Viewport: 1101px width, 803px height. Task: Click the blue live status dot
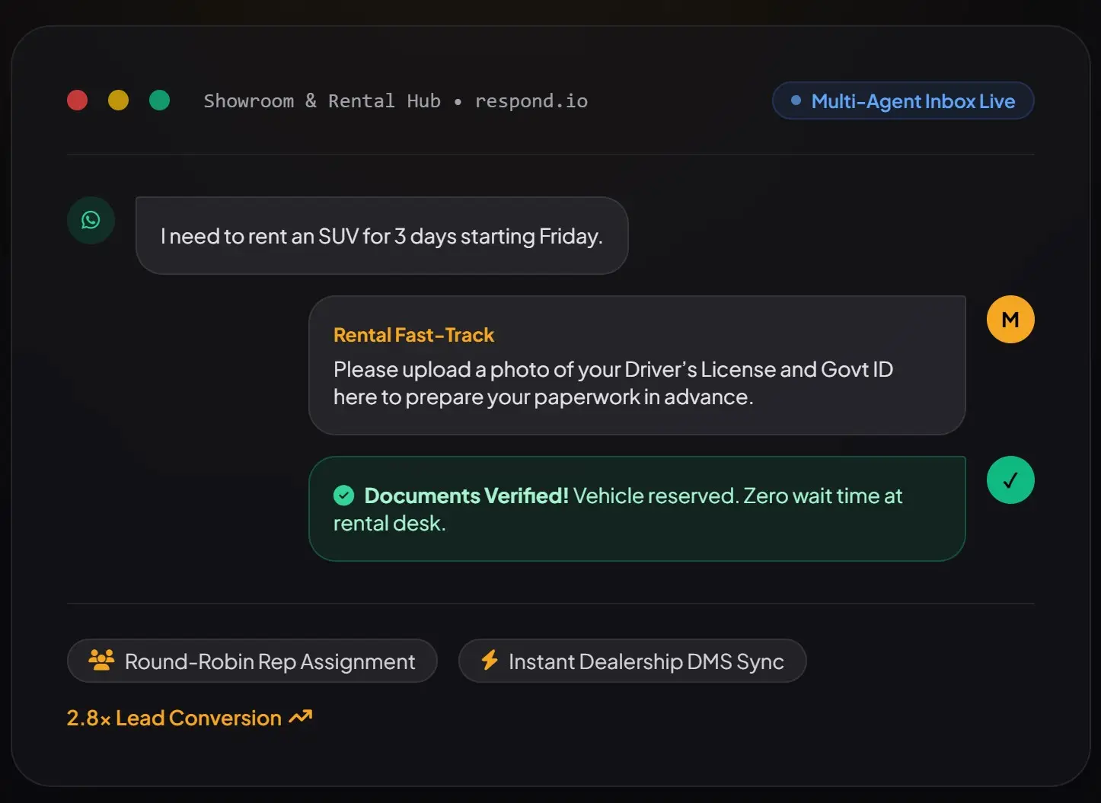796,100
